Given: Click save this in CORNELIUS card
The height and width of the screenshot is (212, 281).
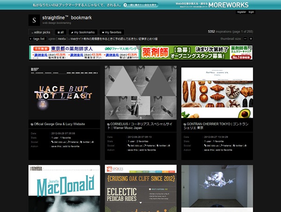Looking at the screenshot, I should pyautogui.click(x=133, y=150).
